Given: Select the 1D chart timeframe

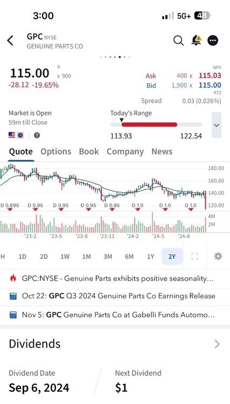Looking at the screenshot, I should point(23,256).
